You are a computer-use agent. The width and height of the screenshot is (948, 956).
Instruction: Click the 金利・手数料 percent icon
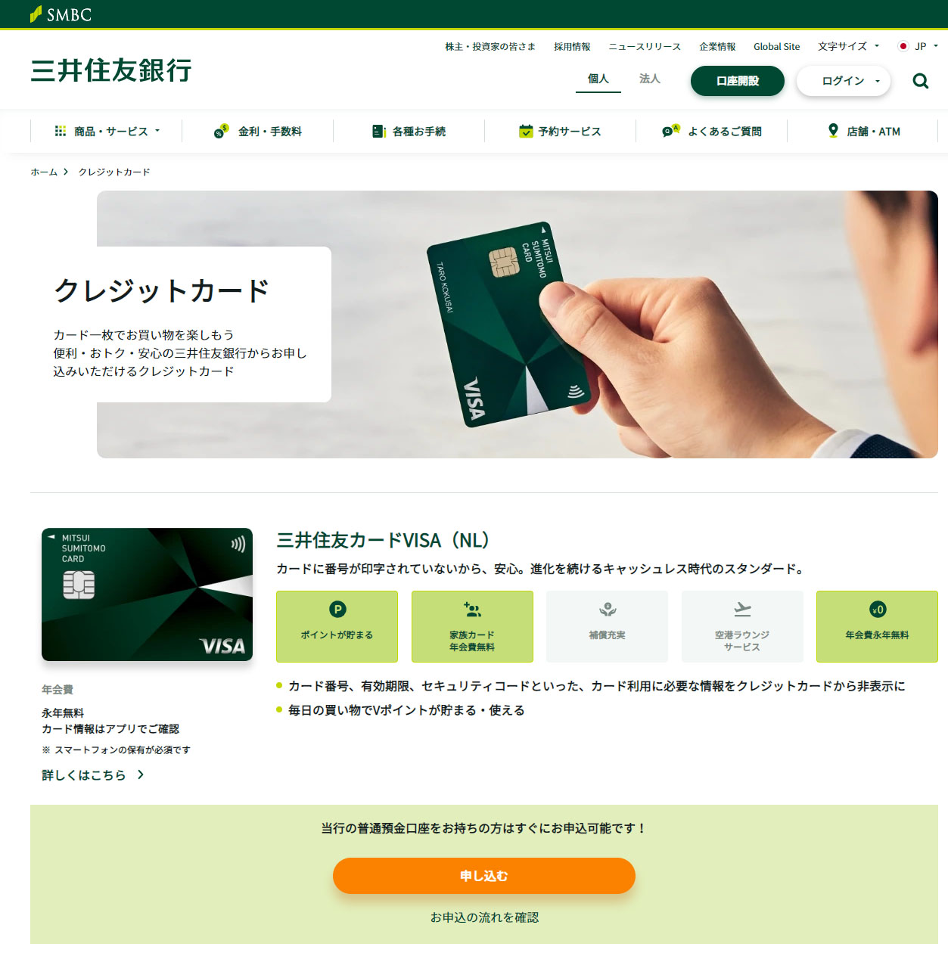click(221, 131)
